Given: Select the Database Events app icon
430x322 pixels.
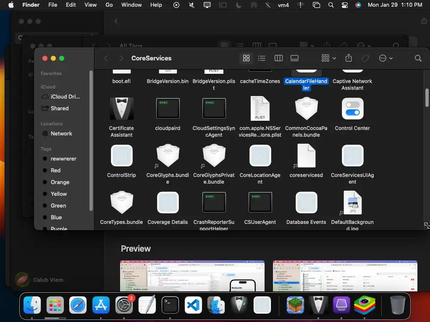Looking at the screenshot, I should (306, 203).
